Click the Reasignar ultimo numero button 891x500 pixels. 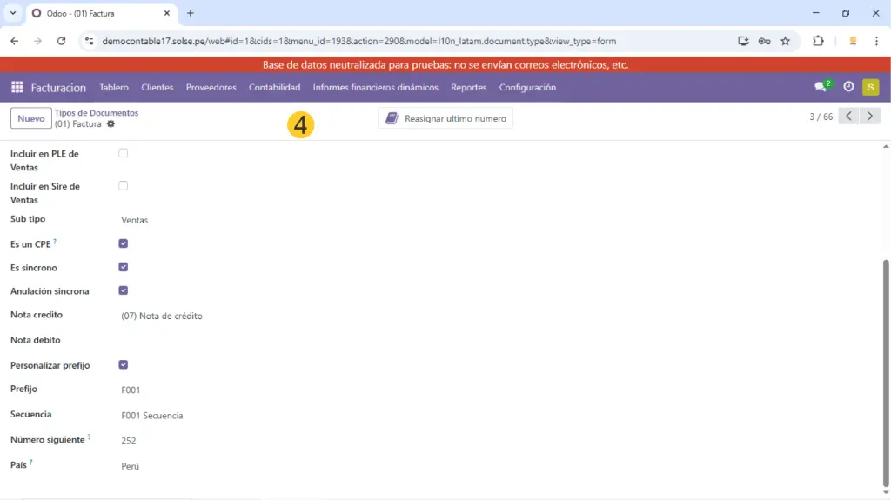445,118
